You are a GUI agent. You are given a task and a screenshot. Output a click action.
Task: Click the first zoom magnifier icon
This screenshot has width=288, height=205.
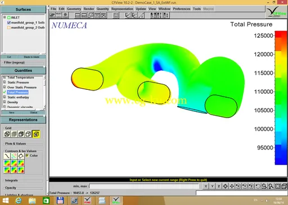tap(264, 186)
